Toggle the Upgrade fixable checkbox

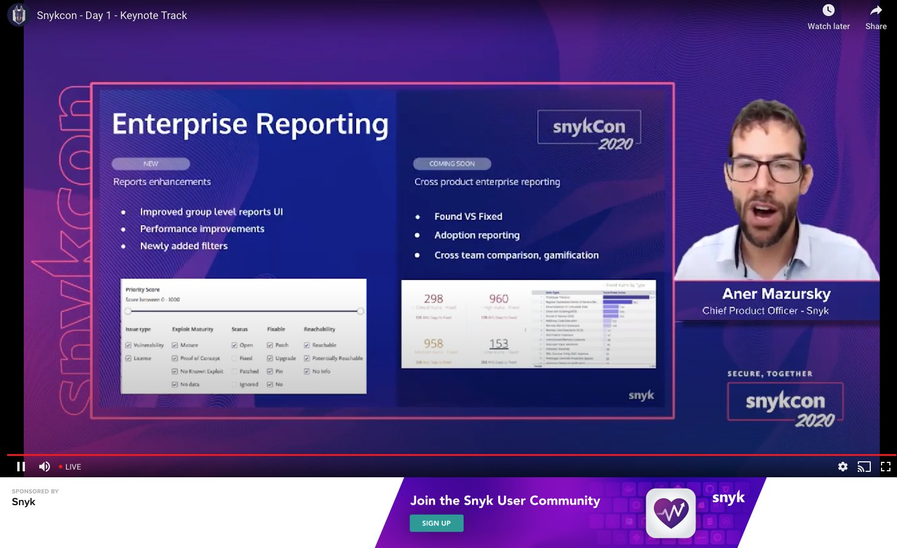[x=270, y=358]
